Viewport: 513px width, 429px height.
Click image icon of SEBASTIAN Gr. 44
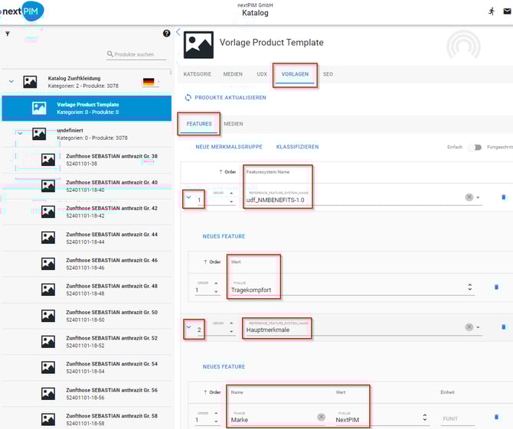pyautogui.click(x=48, y=238)
